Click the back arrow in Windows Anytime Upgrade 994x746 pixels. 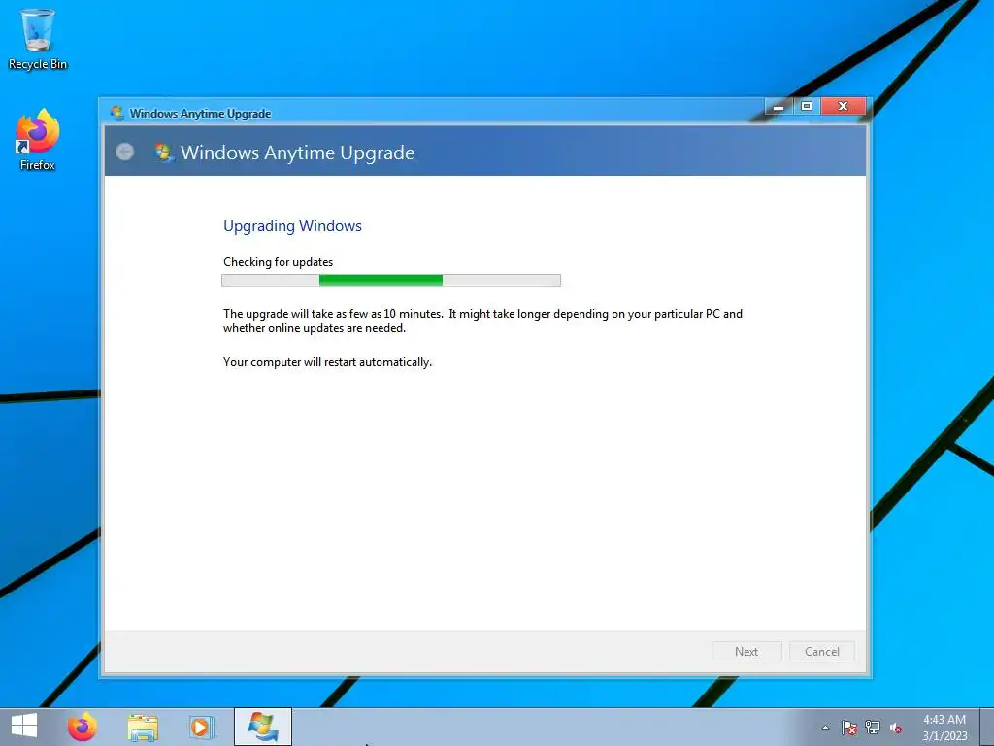(125, 152)
